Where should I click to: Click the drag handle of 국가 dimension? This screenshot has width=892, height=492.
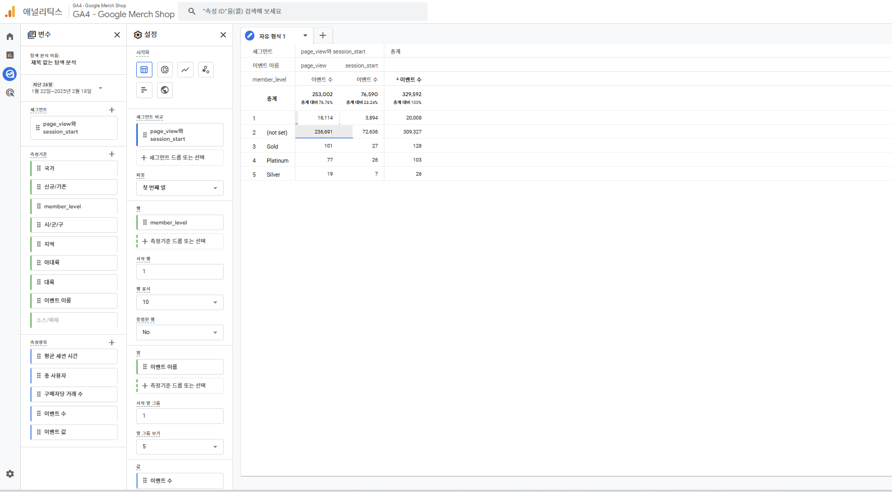pyautogui.click(x=38, y=168)
